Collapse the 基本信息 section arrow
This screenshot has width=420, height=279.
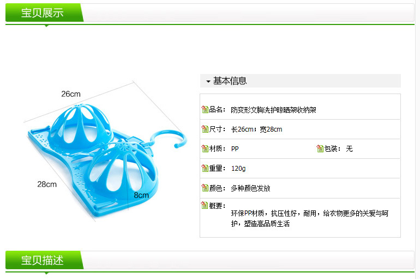(x=208, y=81)
